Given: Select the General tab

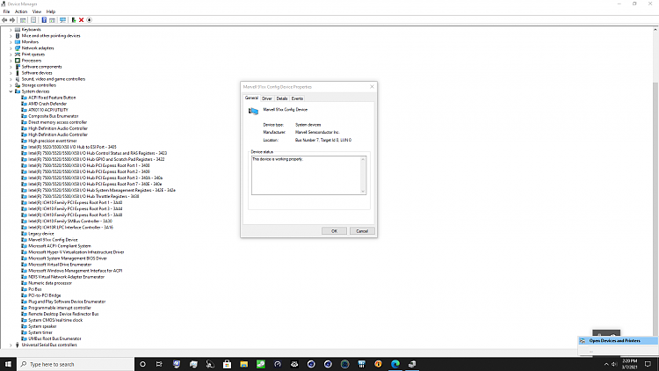Looking at the screenshot, I should click(251, 98).
